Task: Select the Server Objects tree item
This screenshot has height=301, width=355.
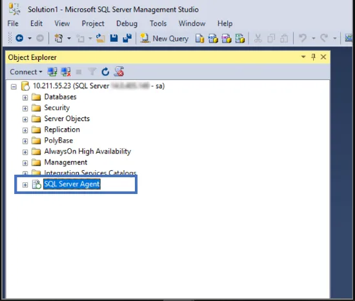Action: pos(66,119)
